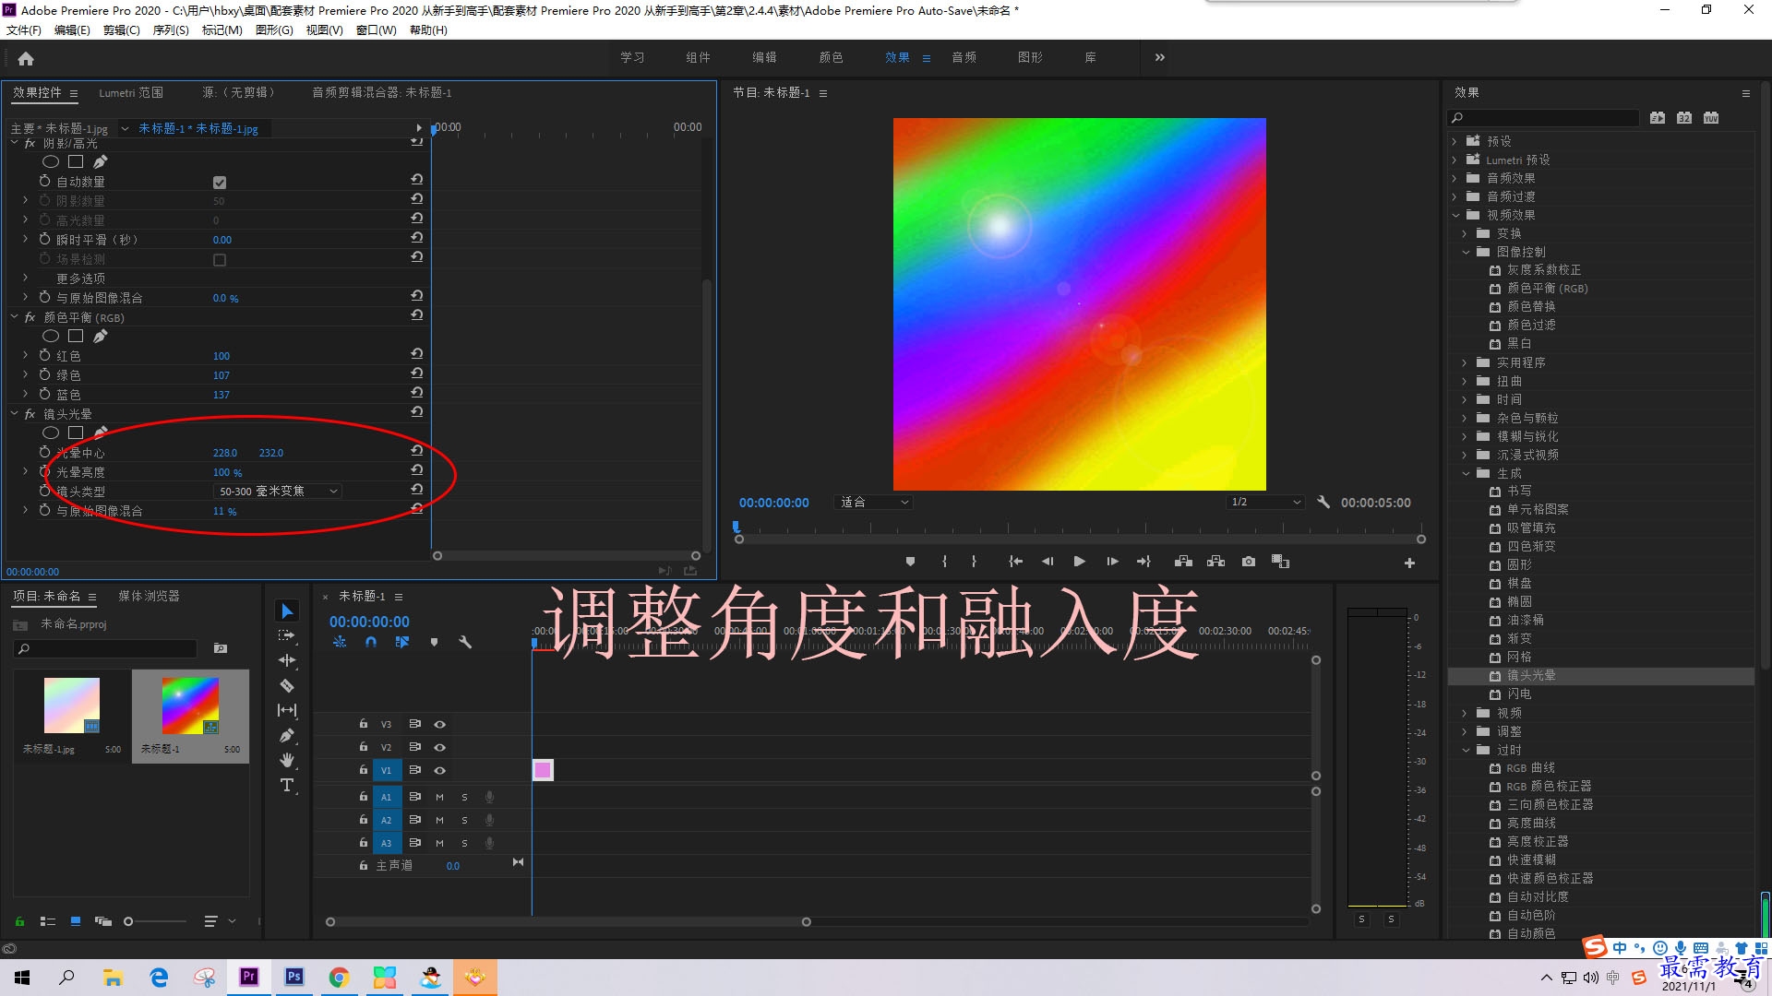Click timeline timecode 00:00:00:00
Viewport: 1772px width, 996px height.
pos(369,622)
